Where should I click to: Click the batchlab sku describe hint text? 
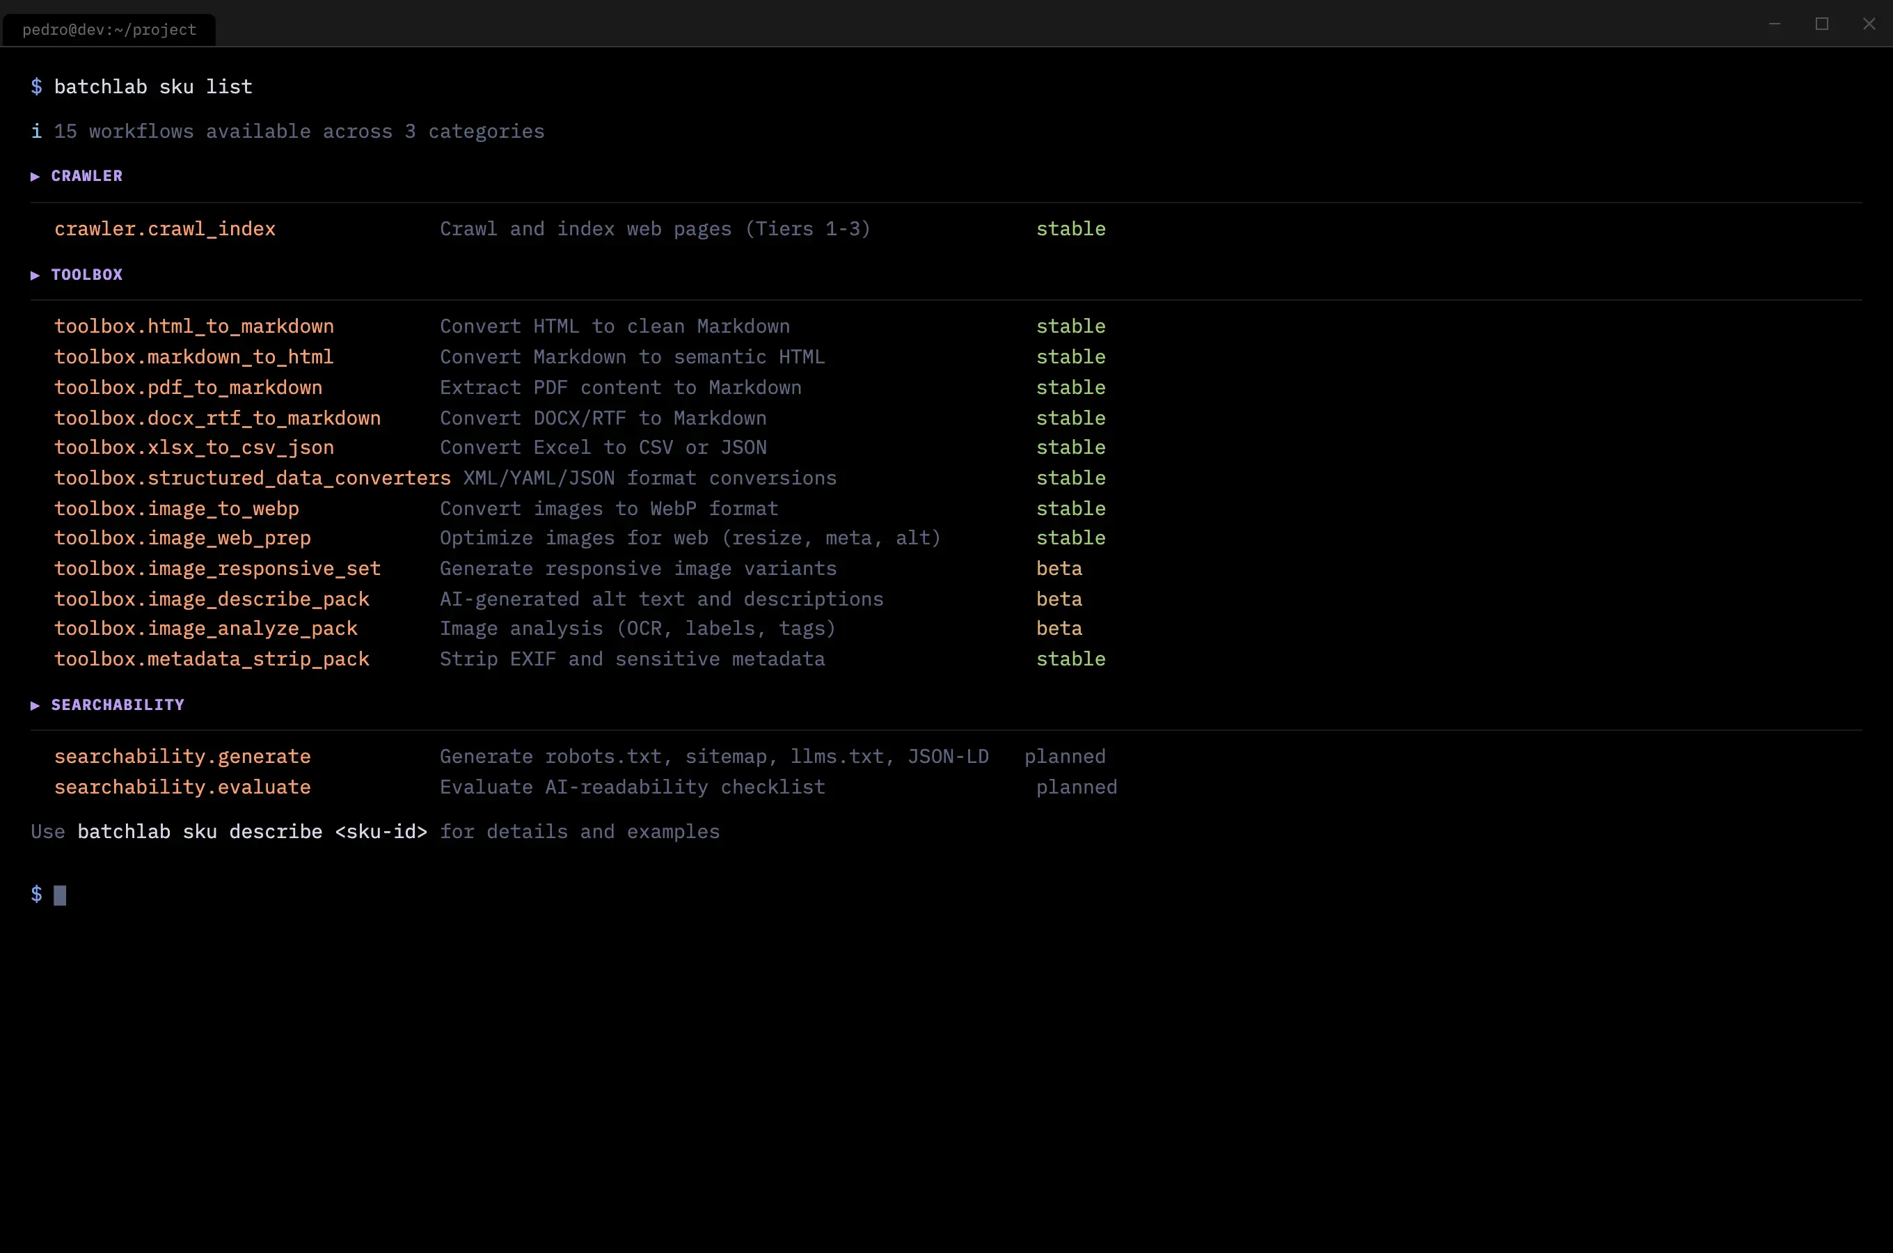[x=252, y=831]
